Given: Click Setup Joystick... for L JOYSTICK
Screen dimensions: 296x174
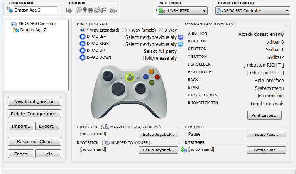Looking at the screenshot, I should coord(158,134).
